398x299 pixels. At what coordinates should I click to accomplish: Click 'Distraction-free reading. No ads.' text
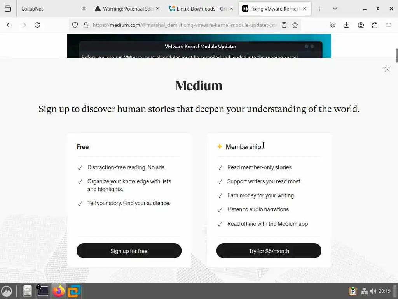click(126, 167)
